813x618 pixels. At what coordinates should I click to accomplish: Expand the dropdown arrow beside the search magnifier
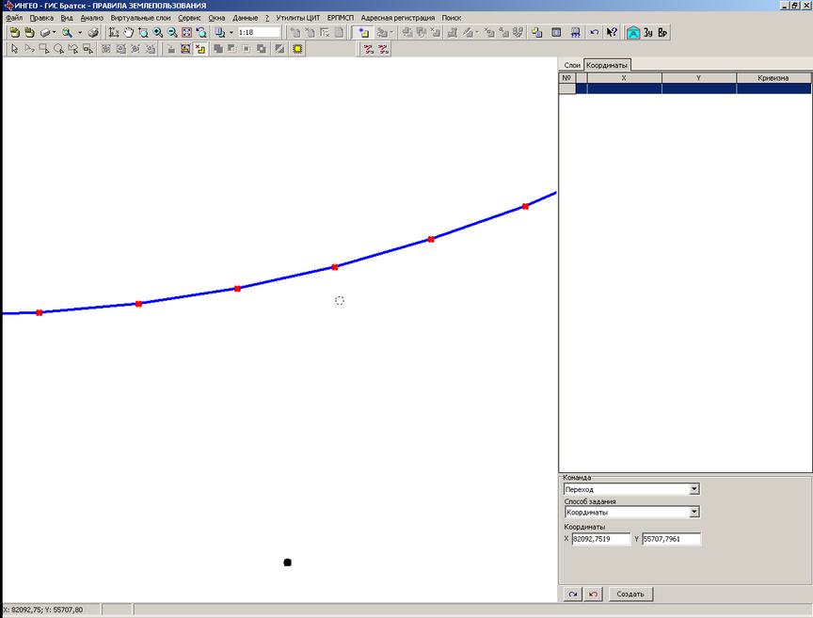80,33
